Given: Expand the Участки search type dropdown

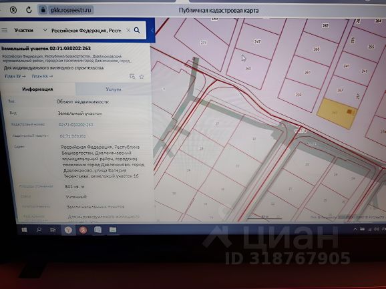Looking at the screenshot, I should (45, 30).
